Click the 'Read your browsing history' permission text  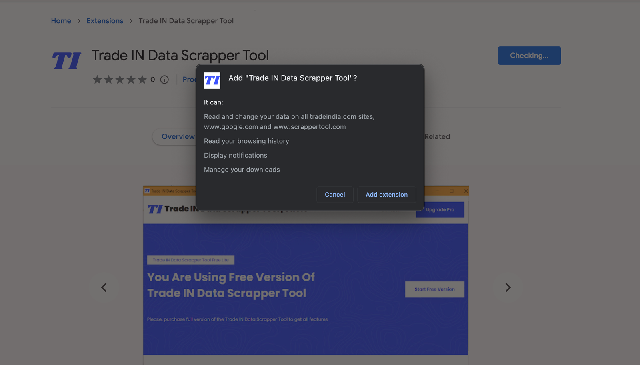coord(246,141)
